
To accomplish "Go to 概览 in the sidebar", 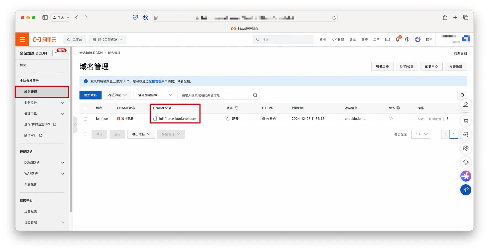I will [23, 65].
